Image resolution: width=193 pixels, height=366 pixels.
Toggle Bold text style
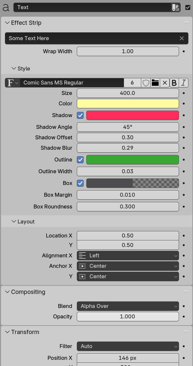[174, 83]
